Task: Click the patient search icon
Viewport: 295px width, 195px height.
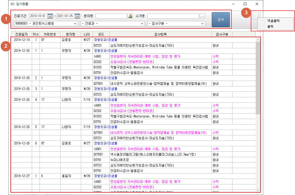Action: click(x=130, y=16)
